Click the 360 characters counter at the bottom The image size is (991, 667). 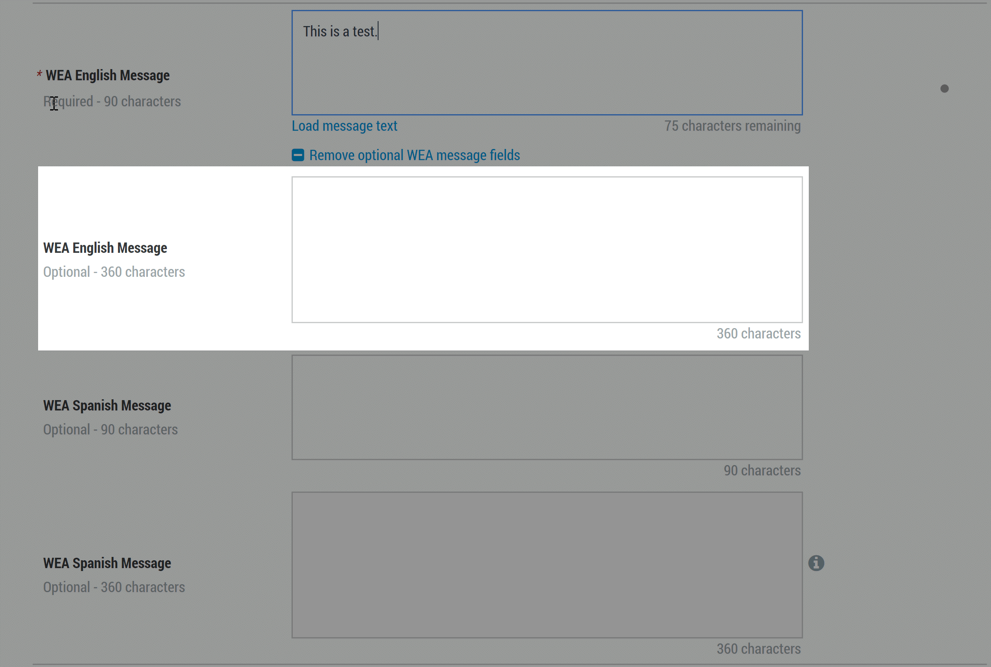click(x=758, y=648)
